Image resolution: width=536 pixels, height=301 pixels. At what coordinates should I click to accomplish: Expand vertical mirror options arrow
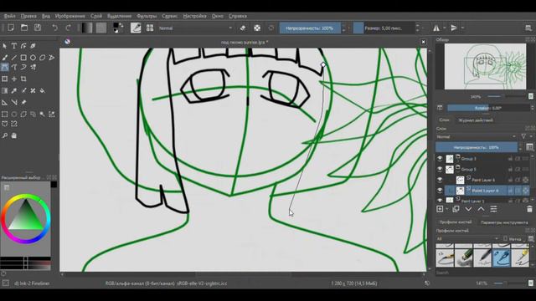[462, 28]
